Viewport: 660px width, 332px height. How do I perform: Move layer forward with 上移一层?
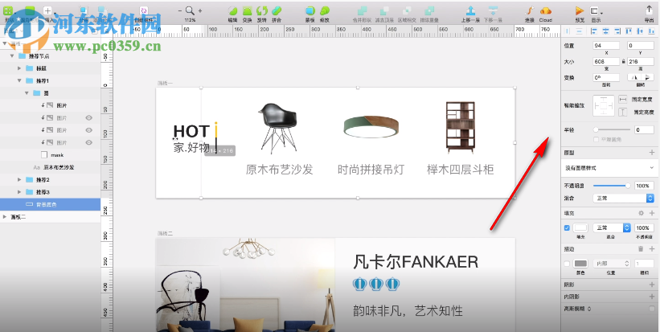click(470, 10)
